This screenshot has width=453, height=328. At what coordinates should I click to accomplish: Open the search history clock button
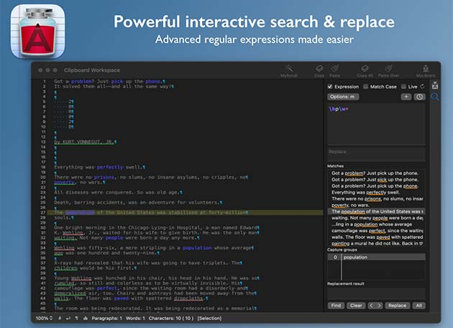[420, 96]
